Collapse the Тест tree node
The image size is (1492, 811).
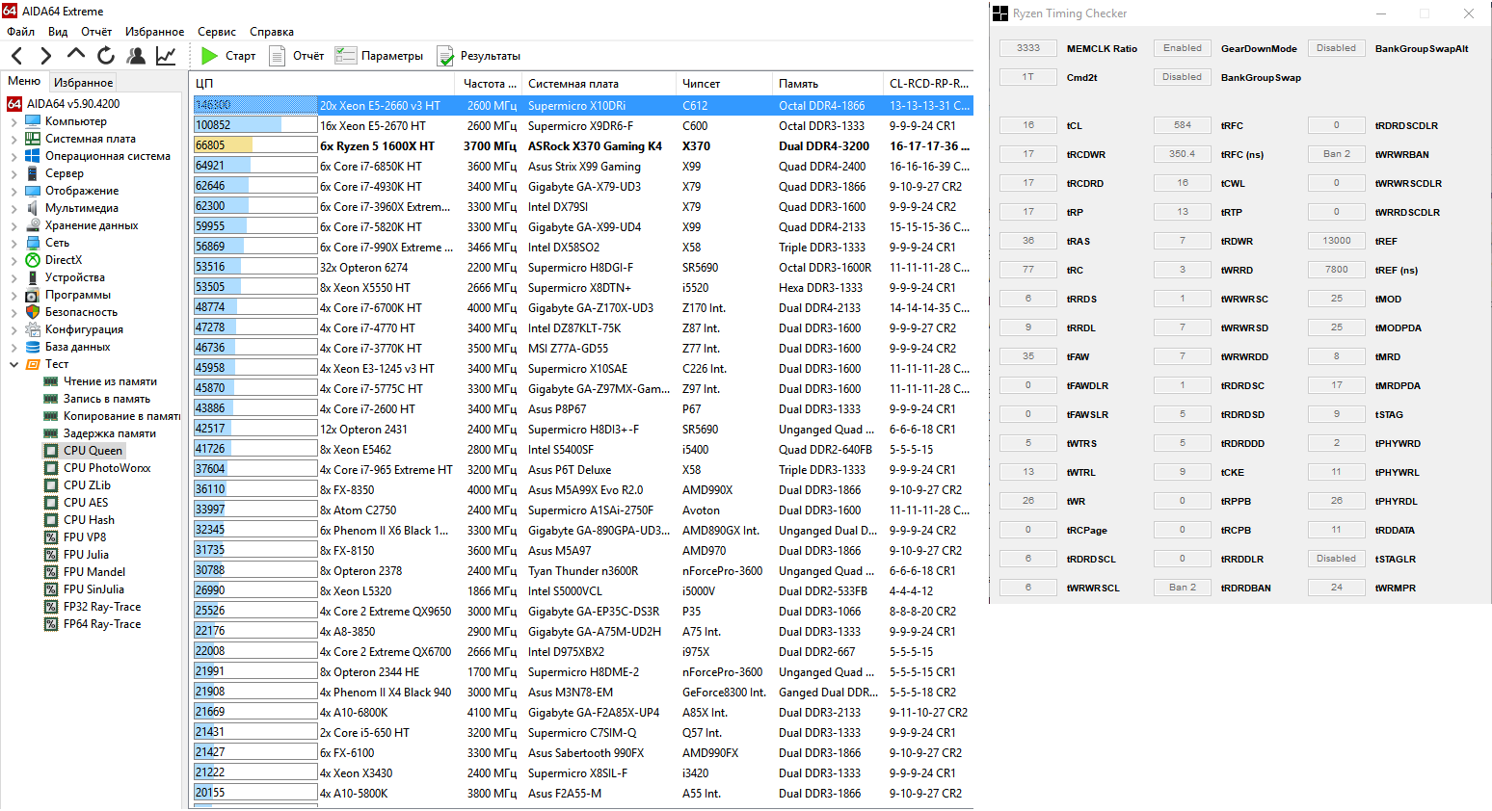pyautogui.click(x=13, y=365)
